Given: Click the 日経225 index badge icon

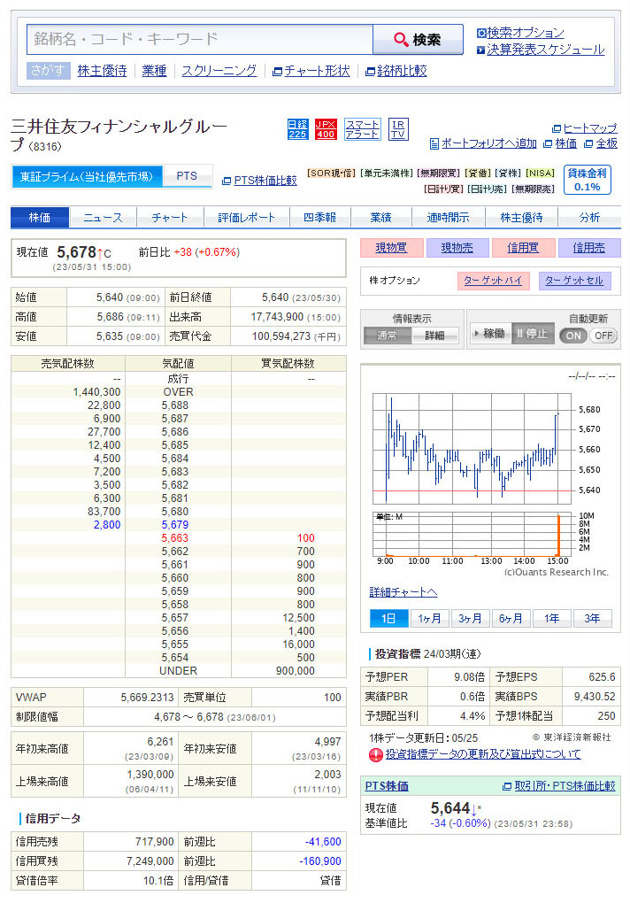Looking at the screenshot, I should coord(297,129).
